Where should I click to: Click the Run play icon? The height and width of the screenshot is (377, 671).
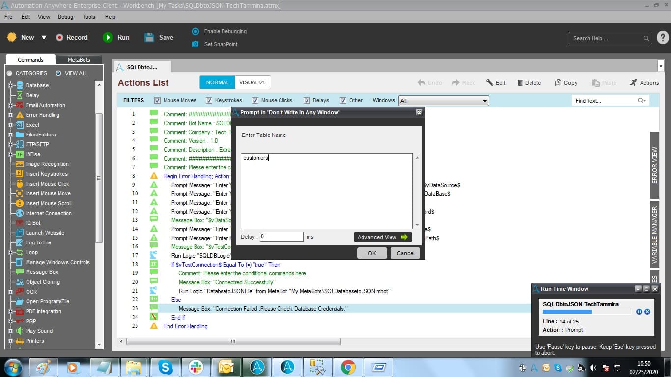(108, 37)
